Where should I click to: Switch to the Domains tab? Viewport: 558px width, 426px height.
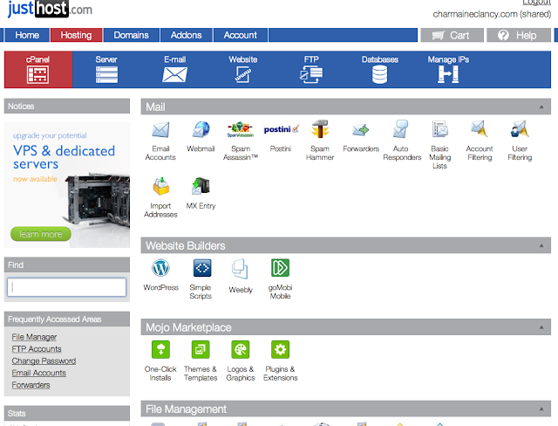132,35
